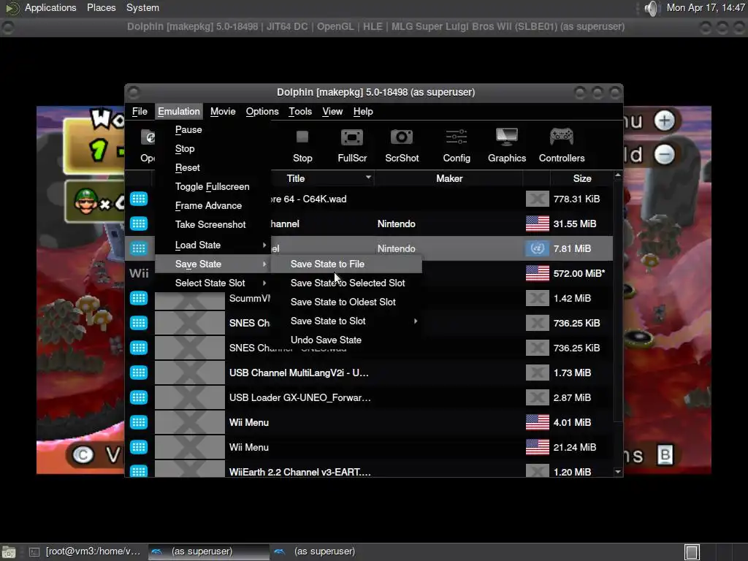Click the US flag on 31.55 MiB row
The height and width of the screenshot is (561, 748).
click(x=537, y=224)
